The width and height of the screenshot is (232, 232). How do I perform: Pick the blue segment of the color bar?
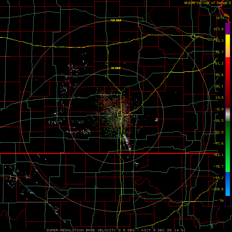click(228, 184)
